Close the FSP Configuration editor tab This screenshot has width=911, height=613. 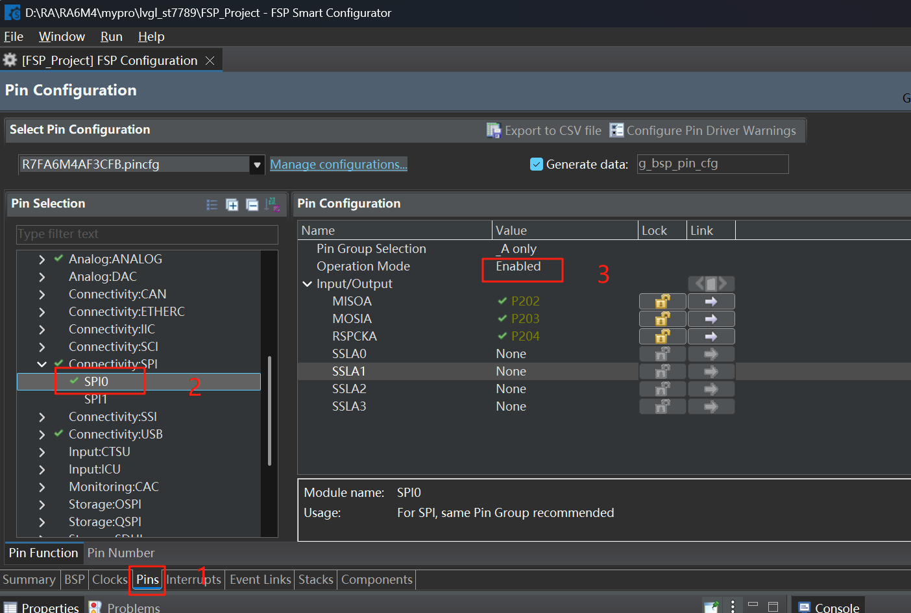[210, 60]
